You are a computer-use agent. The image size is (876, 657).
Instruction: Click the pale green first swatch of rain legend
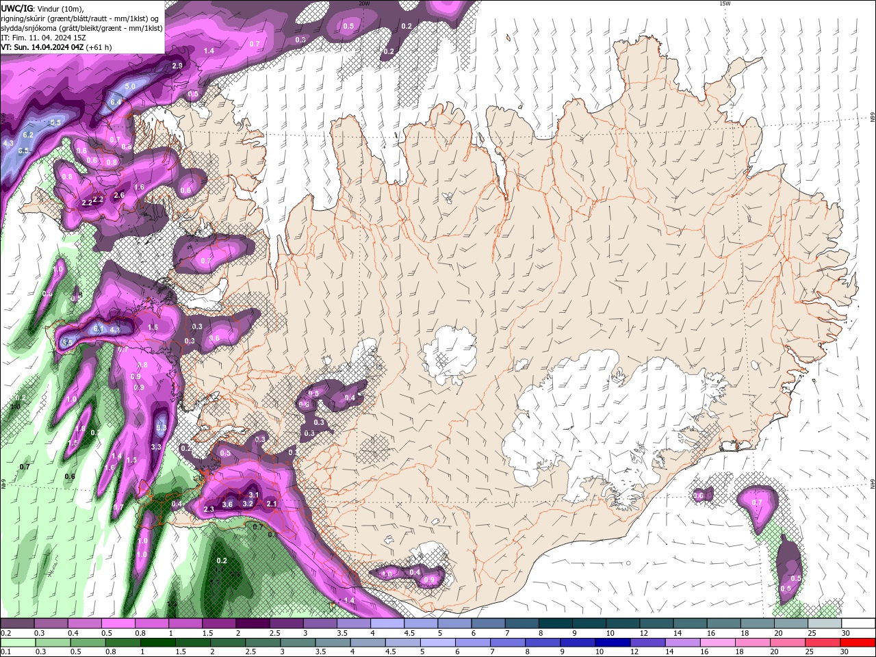[x=17, y=643]
